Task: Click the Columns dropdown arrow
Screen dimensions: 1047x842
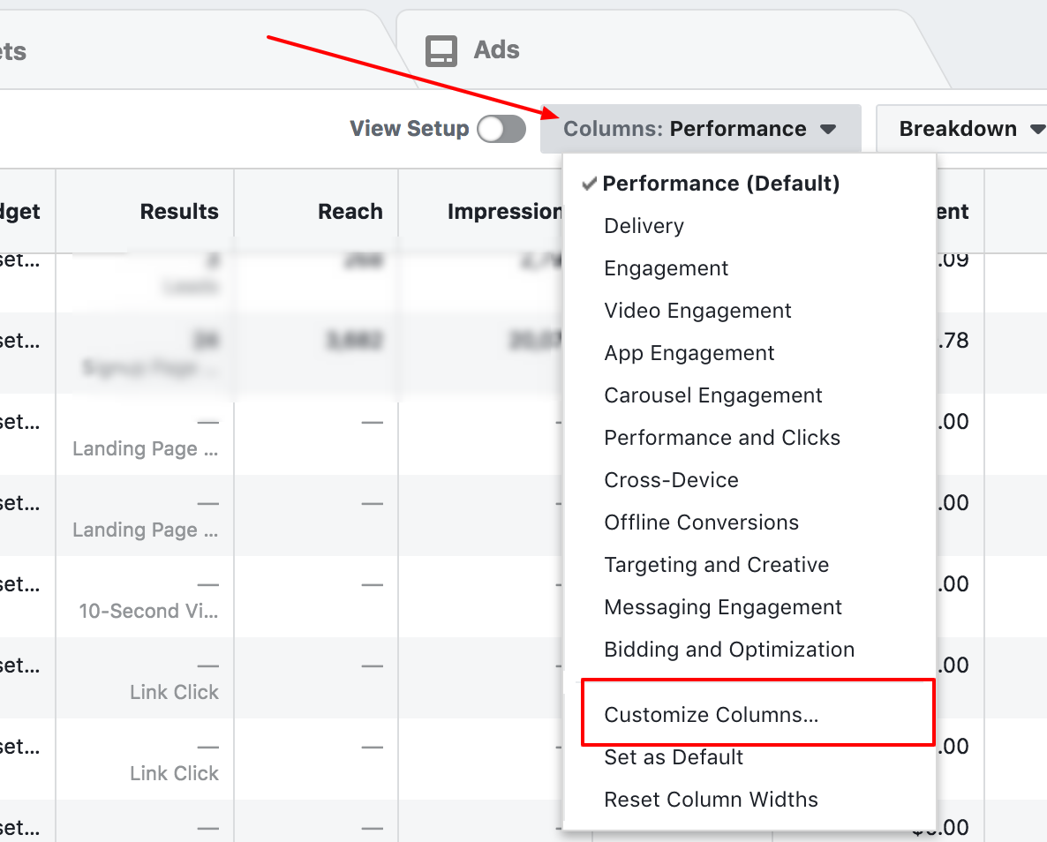Action: (828, 129)
